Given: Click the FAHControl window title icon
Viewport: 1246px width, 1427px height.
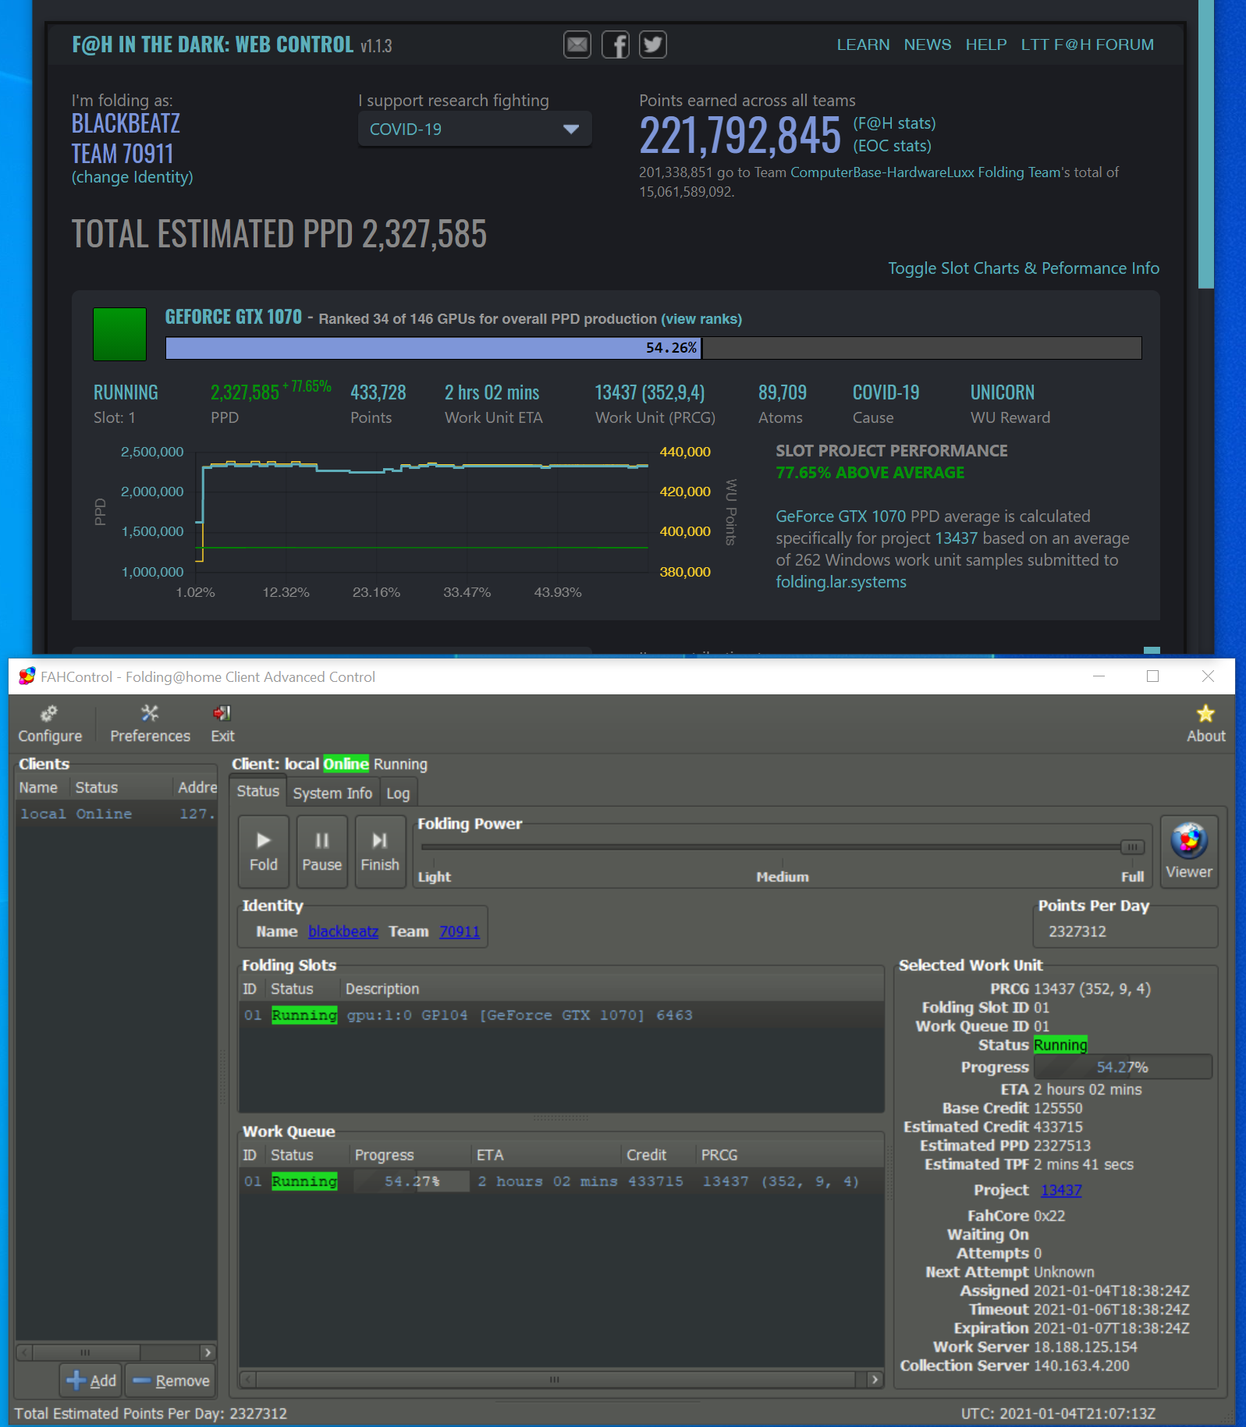Looking at the screenshot, I should click(27, 676).
